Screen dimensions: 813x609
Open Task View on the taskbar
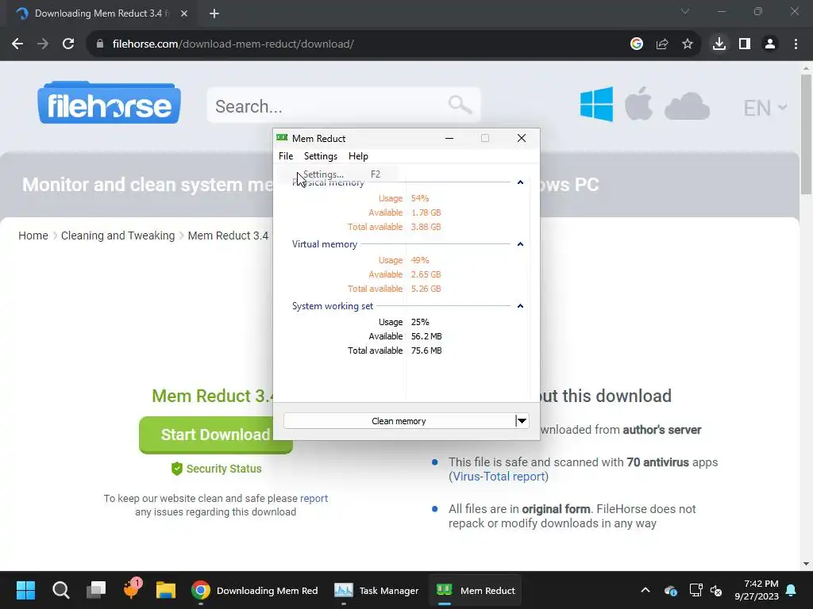coord(96,590)
